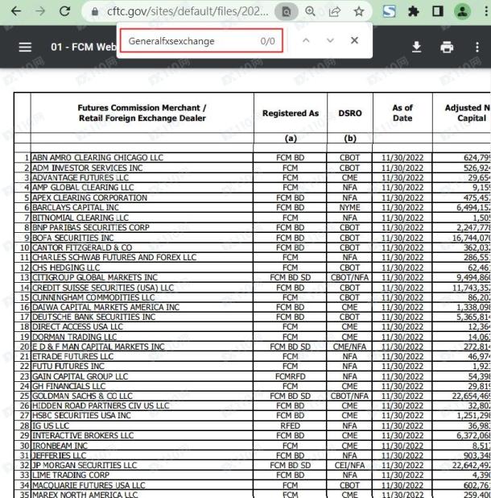Image resolution: width=491 pixels, height=498 pixels.
Task: Go to previous find result arrow
Action: [x=306, y=40]
